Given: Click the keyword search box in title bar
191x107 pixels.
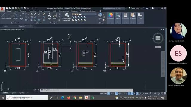Looking at the screenshot, I should [114, 8].
